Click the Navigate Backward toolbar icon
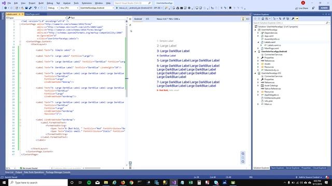 click(6, 8)
